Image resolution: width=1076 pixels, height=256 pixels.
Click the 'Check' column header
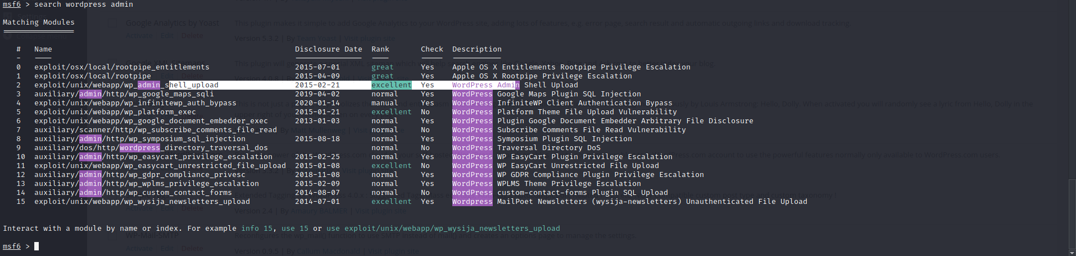[x=432, y=49]
